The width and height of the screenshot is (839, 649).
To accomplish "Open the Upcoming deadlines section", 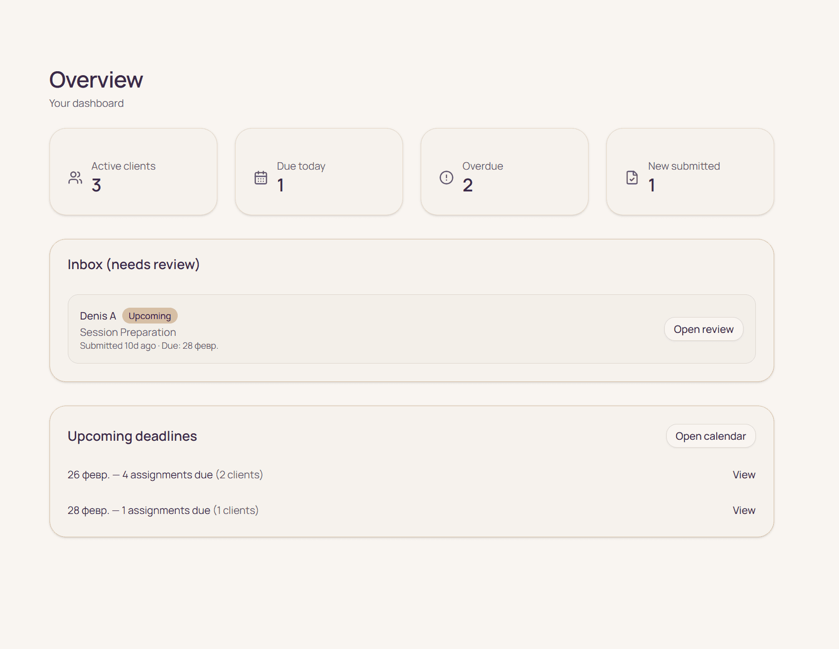I will [x=132, y=436].
